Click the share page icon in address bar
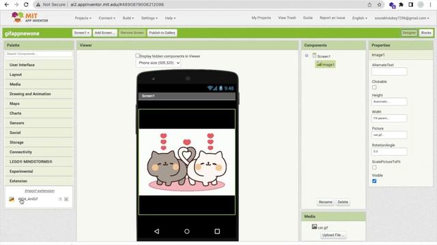The width and height of the screenshot is (437, 245). 369,5
